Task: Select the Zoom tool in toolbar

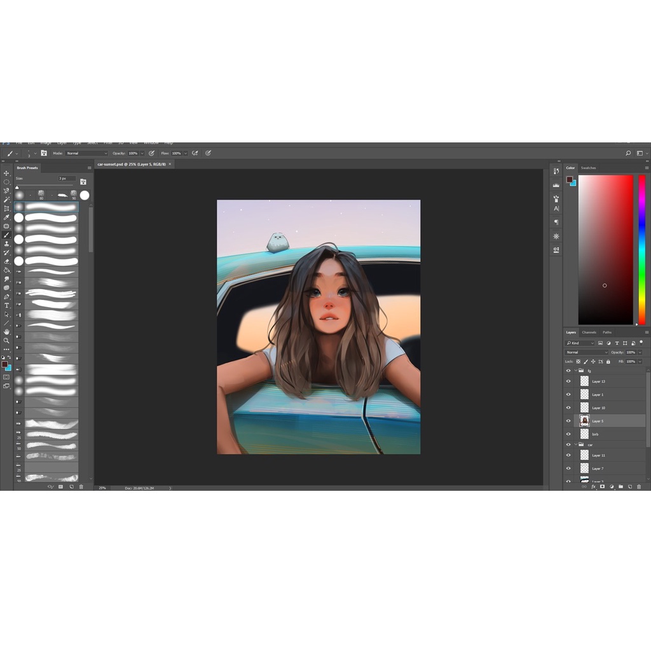Action: pos(7,340)
